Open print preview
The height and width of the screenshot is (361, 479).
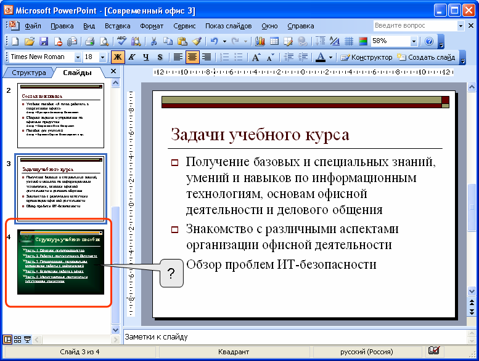pyautogui.click(x=104, y=41)
